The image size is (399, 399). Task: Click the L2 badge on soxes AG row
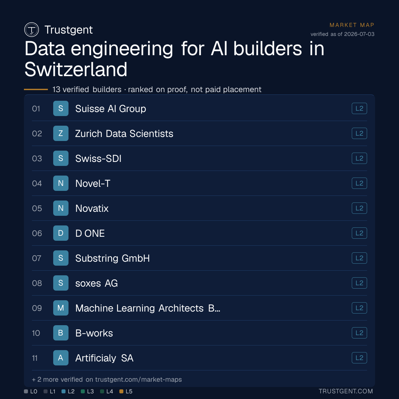point(359,283)
